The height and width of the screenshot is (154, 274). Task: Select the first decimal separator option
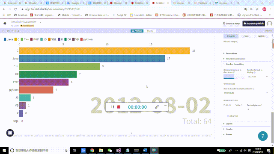tap(229, 76)
